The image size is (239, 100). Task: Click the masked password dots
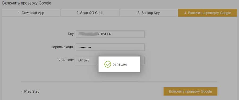tap(85, 47)
